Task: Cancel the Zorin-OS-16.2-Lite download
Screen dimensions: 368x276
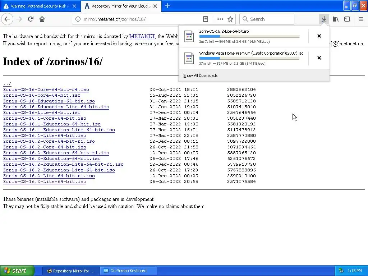Action: tap(319, 36)
